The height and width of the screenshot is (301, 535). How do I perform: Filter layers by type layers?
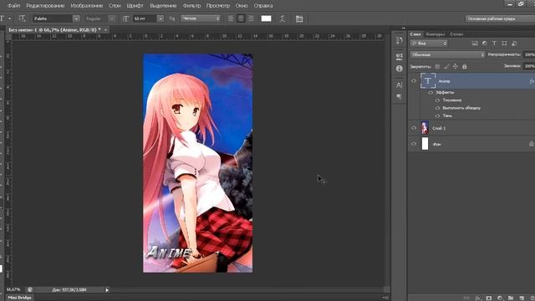pos(494,43)
